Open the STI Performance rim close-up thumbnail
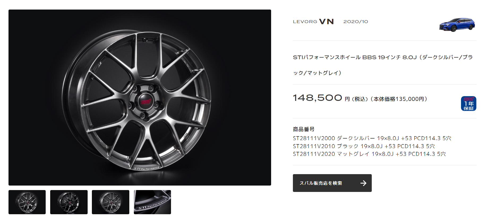This screenshot has width=487, height=219. point(152,202)
